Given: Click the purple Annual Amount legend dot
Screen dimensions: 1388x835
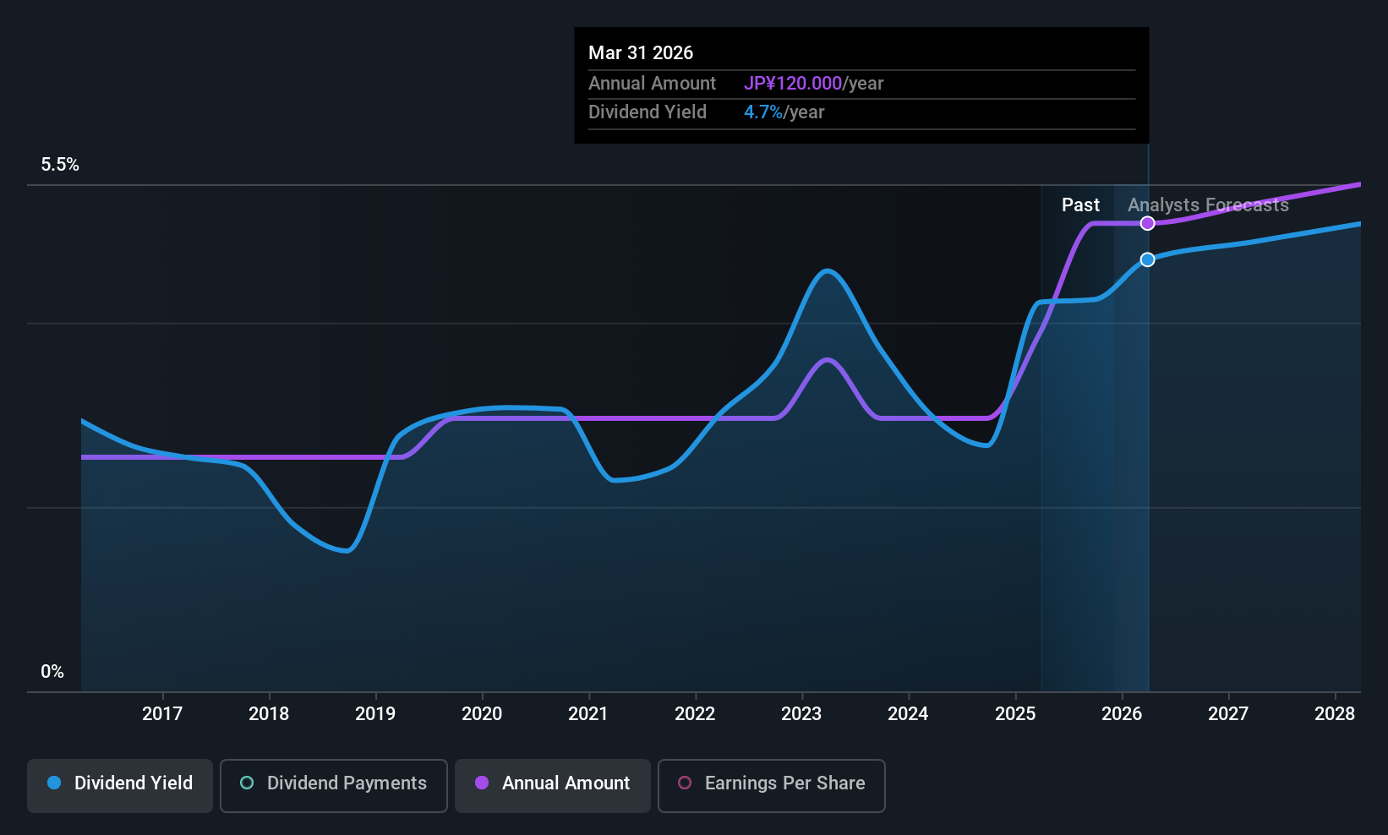Looking at the screenshot, I should 482,783.
